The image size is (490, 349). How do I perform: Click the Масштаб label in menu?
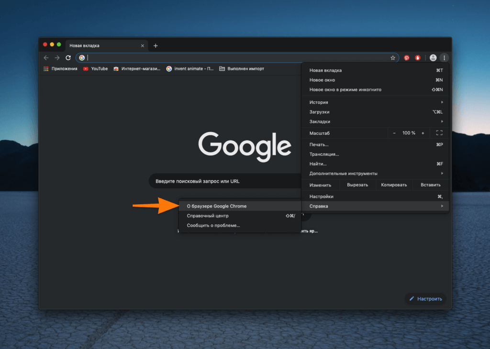(319, 133)
